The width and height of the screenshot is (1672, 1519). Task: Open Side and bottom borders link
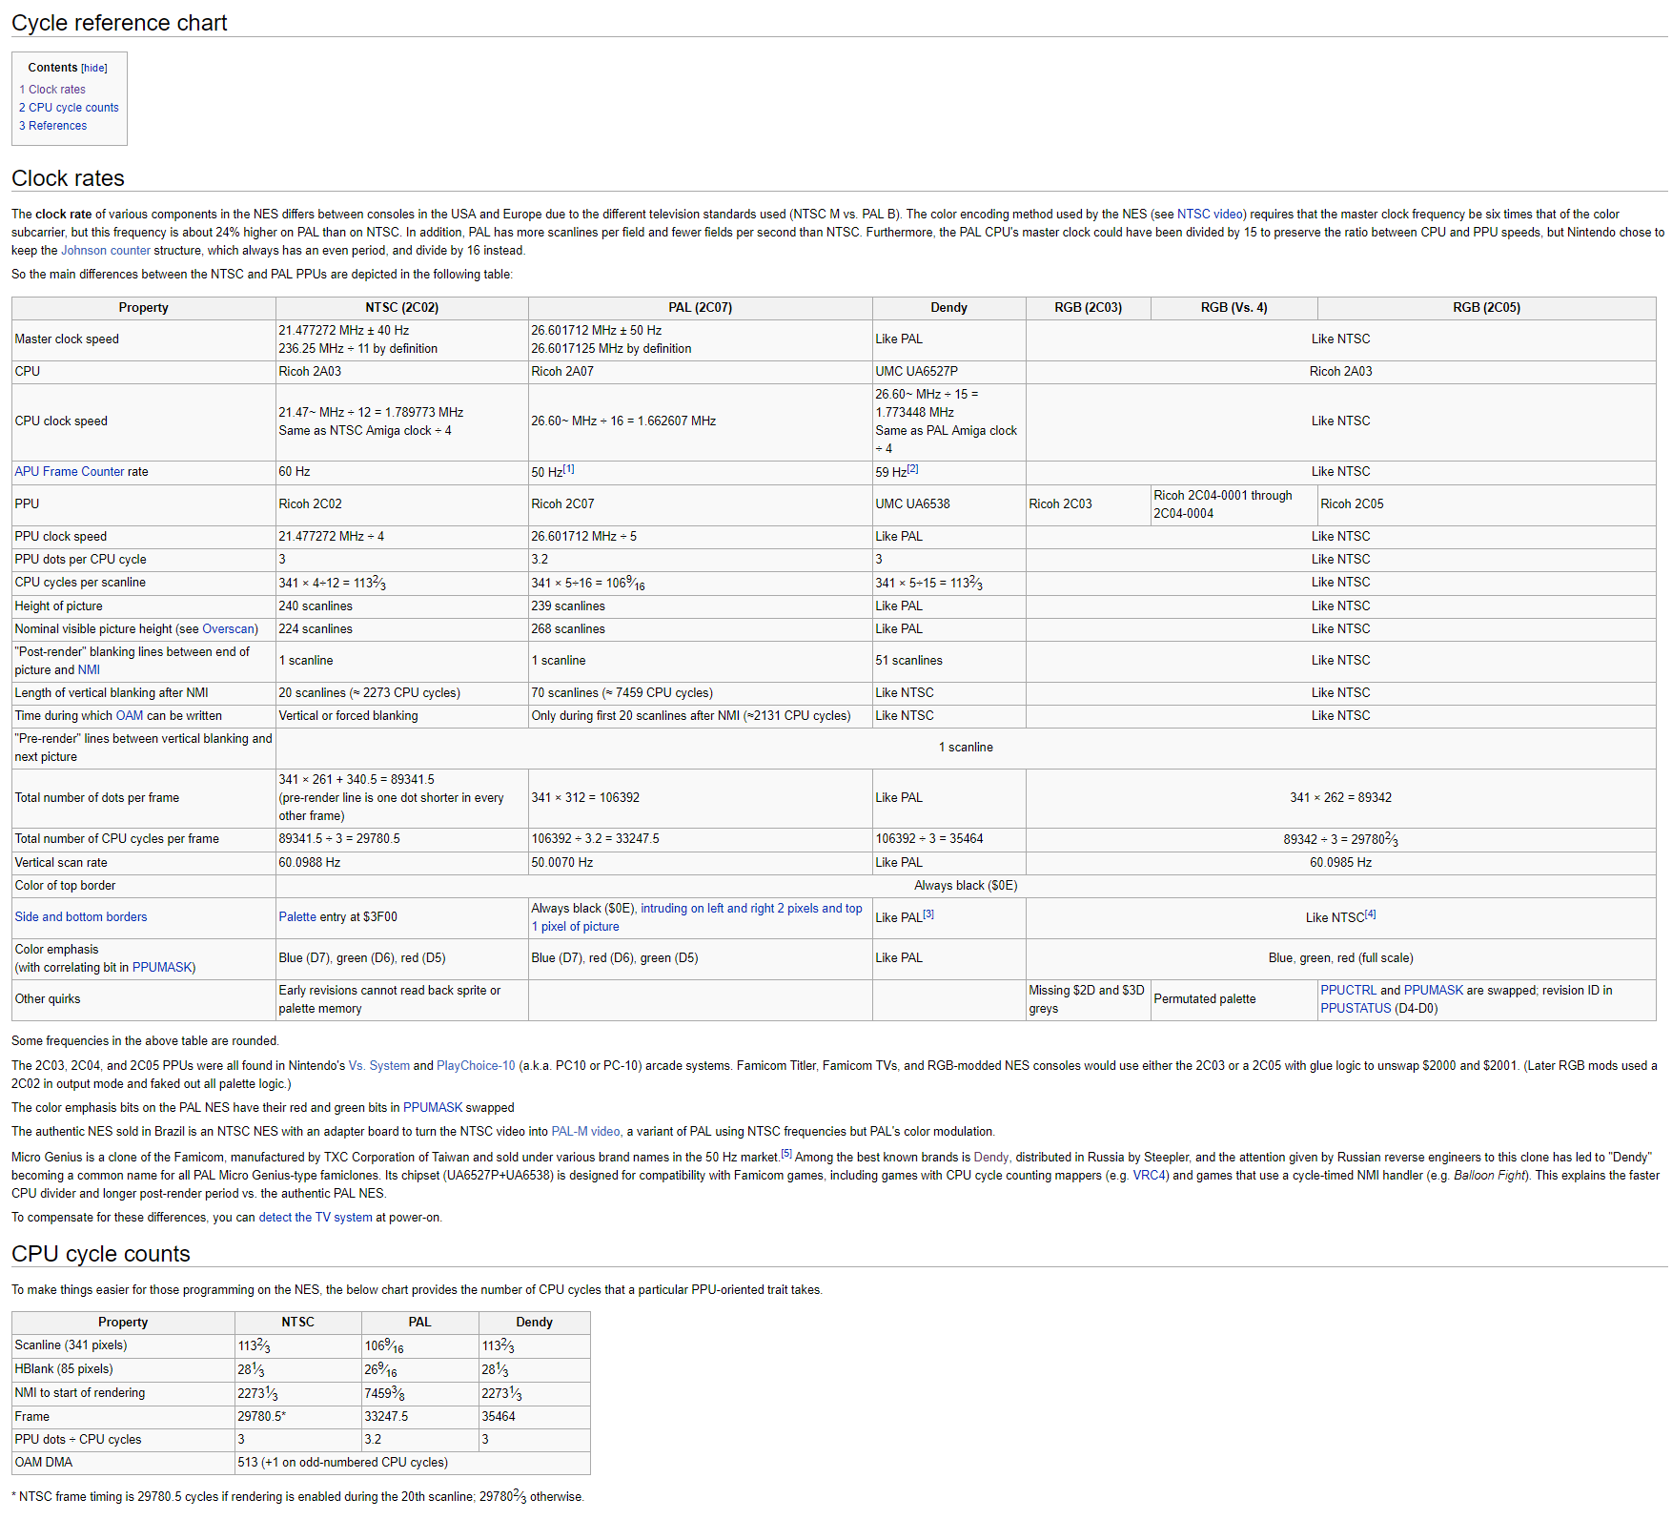pyautogui.click(x=81, y=917)
